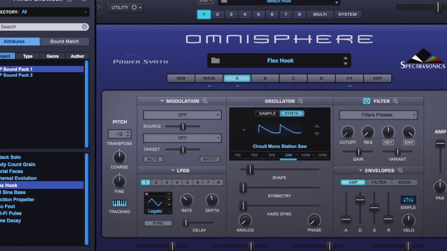Select part 2 button
Image resolution: width=447 pixels, height=251 pixels.
tap(218, 14)
